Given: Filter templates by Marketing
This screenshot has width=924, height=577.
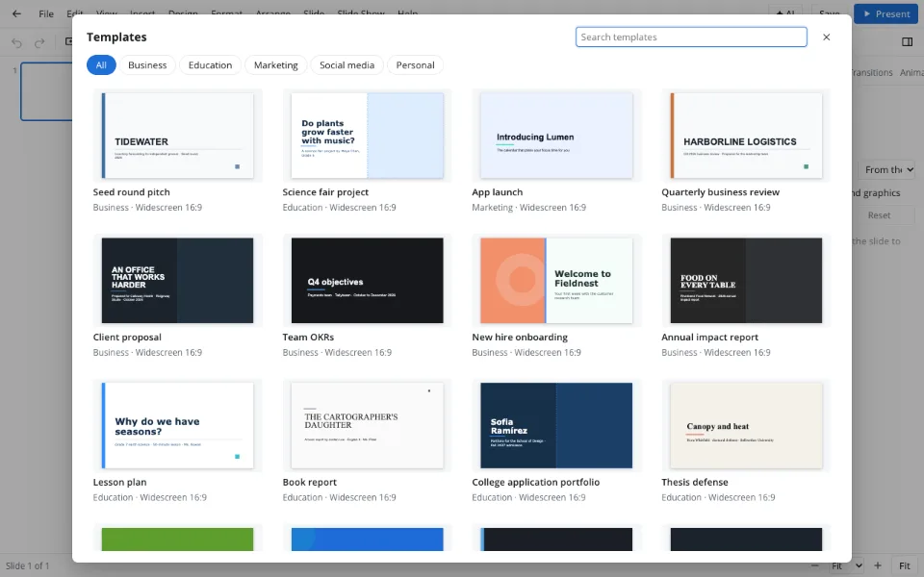Looking at the screenshot, I should click(x=276, y=64).
